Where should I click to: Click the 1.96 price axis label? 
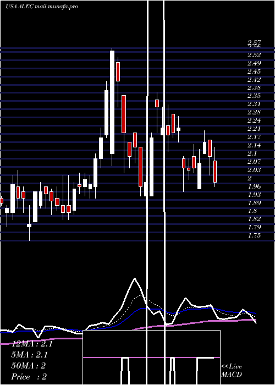[254, 186]
